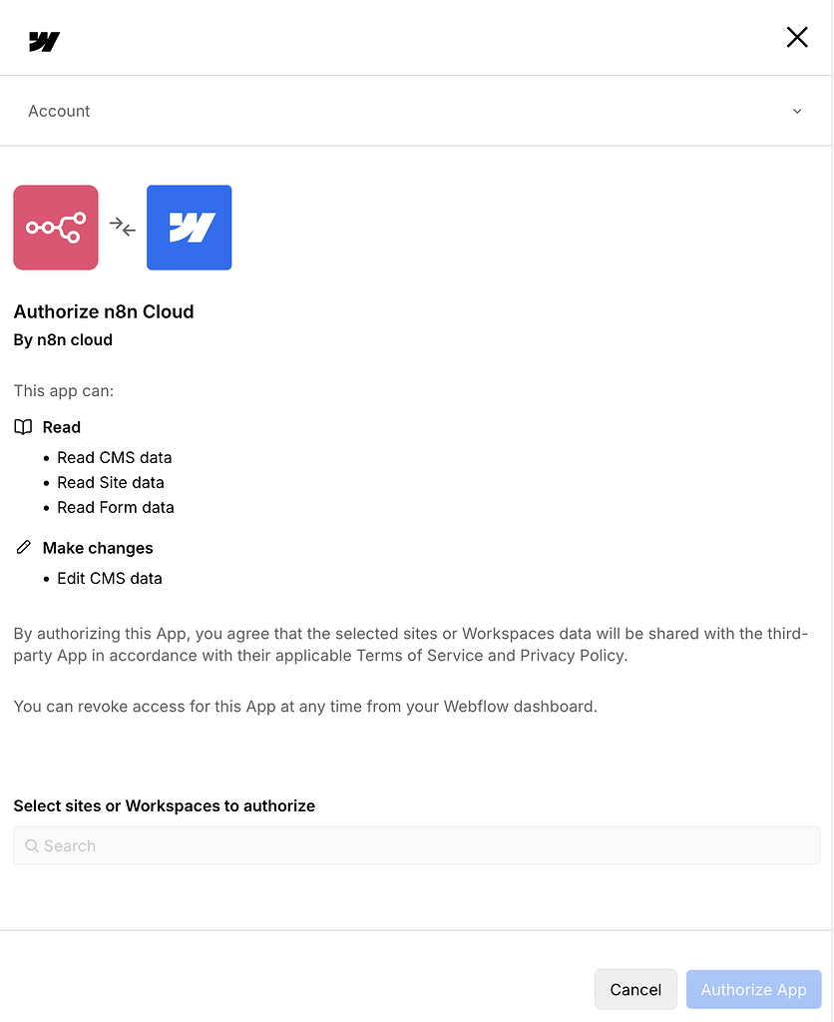Click the Authorize App button
The image size is (834, 1022).
click(x=753, y=989)
